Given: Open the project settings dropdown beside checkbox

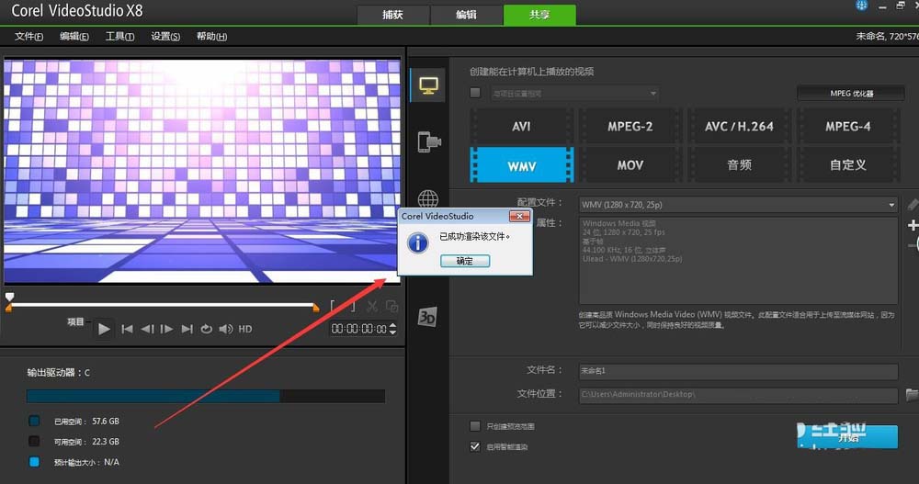Looking at the screenshot, I should tap(574, 93).
